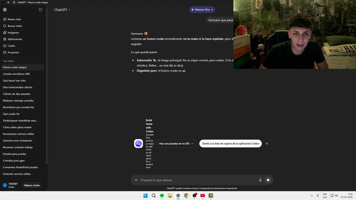This screenshot has height=200, width=356.
Task: Collapse the Tus chats section header
Action: coord(8,61)
